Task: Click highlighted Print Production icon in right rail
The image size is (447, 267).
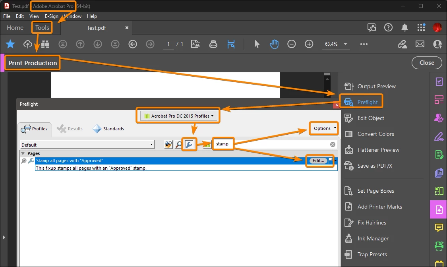Action: pos(439,209)
